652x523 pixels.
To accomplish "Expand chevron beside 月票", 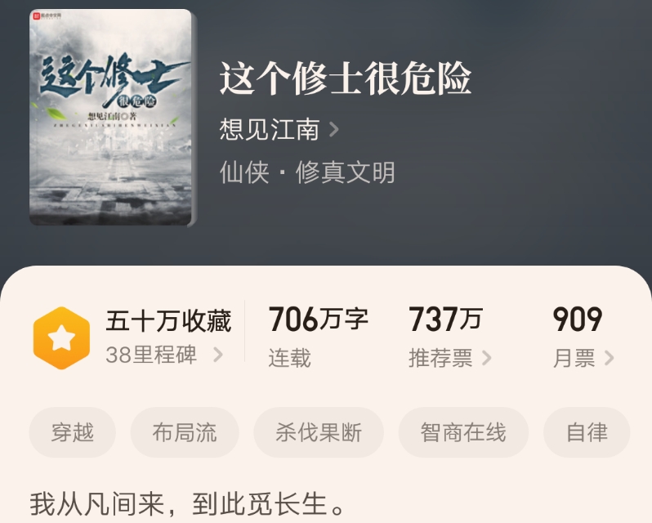I will 609,358.
